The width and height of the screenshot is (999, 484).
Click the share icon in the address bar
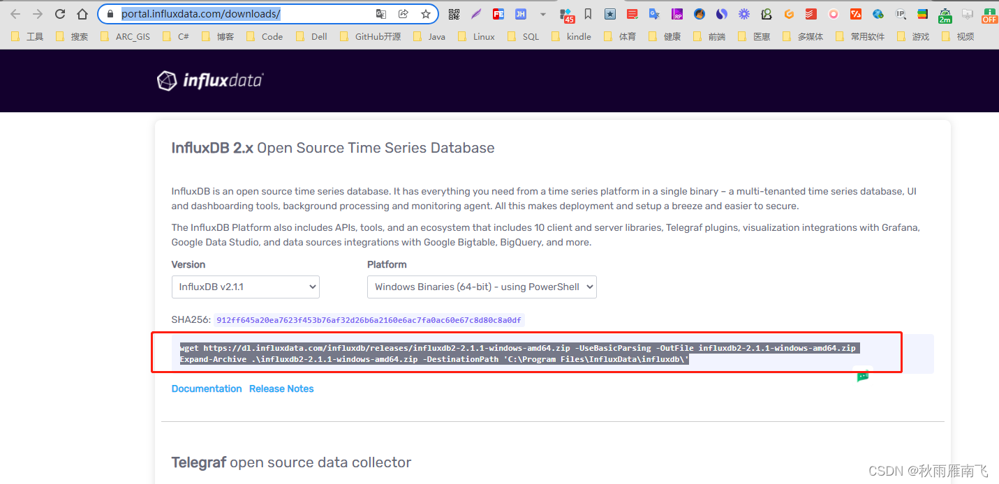404,14
